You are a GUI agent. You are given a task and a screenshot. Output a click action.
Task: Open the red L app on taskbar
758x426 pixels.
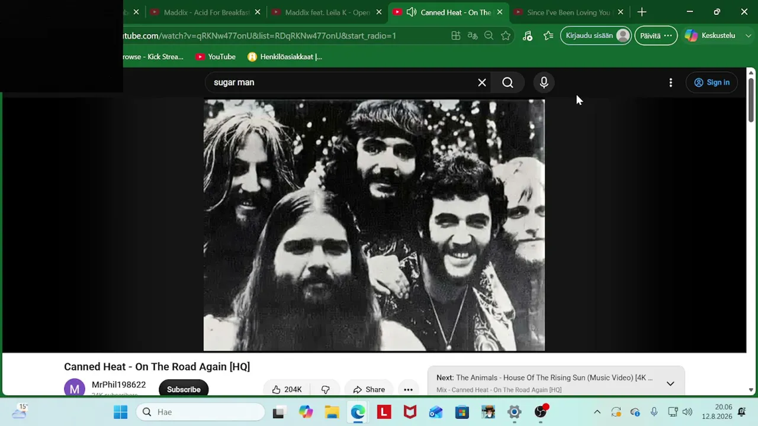tap(384, 412)
